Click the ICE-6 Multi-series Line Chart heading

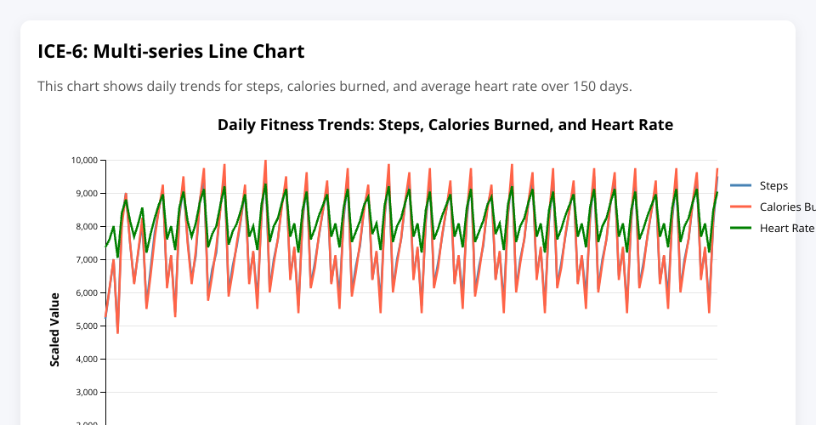pyautogui.click(x=171, y=51)
